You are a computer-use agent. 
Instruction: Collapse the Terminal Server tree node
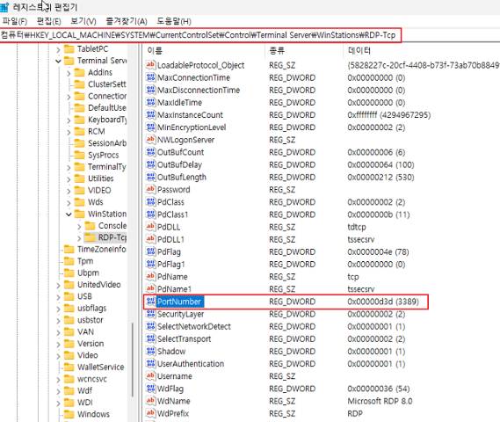pyautogui.click(x=58, y=61)
